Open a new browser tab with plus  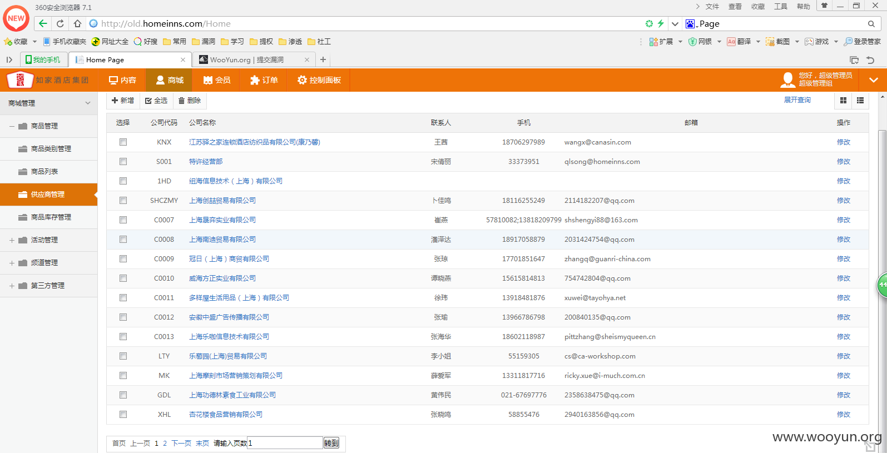click(323, 59)
